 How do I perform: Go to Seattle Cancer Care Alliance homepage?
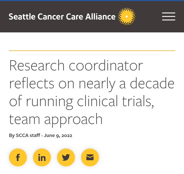click(62, 17)
